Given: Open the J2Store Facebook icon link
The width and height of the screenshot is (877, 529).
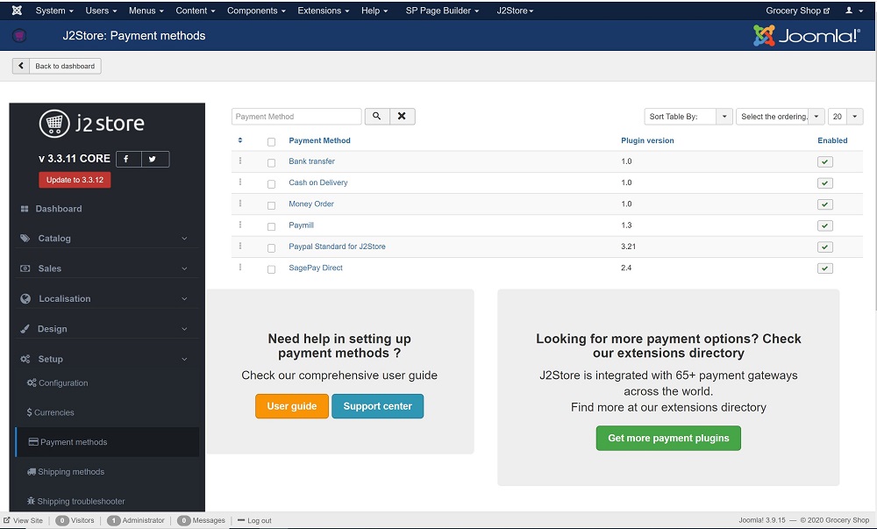Looking at the screenshot, I should coord(126,159).
